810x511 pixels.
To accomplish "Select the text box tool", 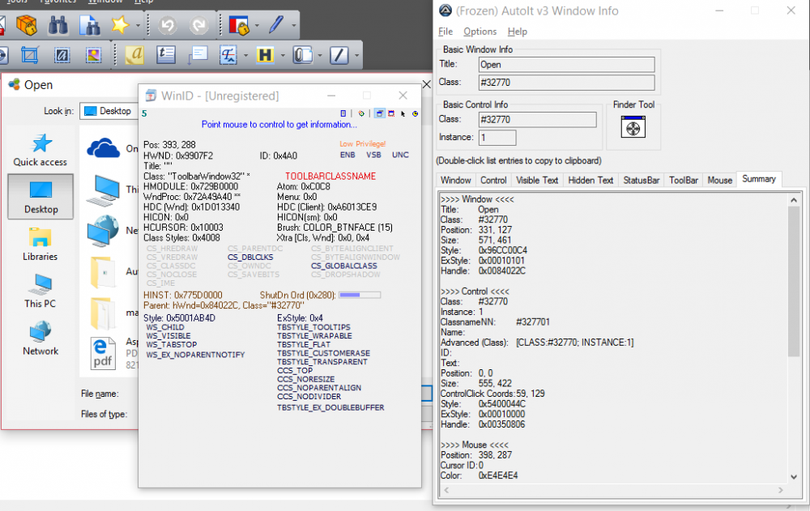I will pos(166,55).
